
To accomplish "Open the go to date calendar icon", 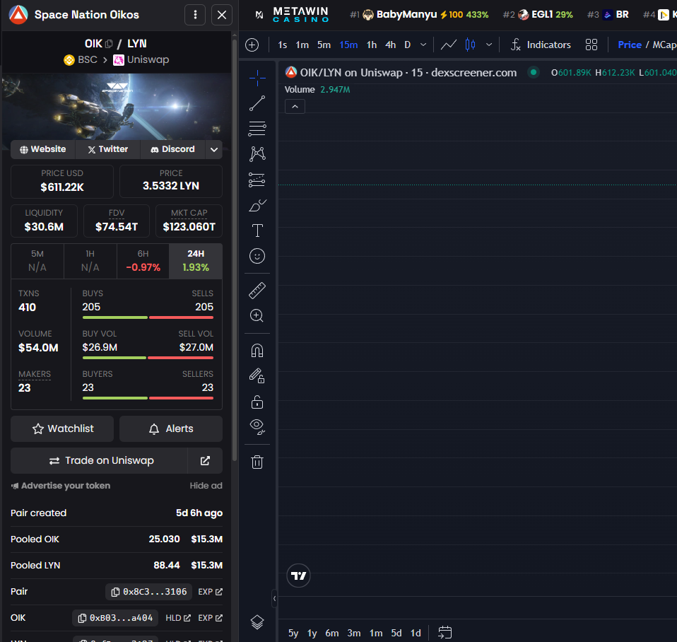I will click(445, 633).
